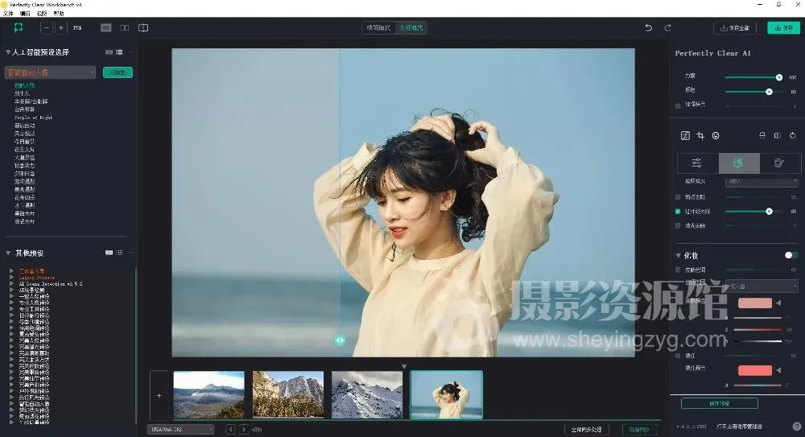The image size is (805, 437).
Task: Enable the 腮红 checkbox
Action: coord(678,356)
